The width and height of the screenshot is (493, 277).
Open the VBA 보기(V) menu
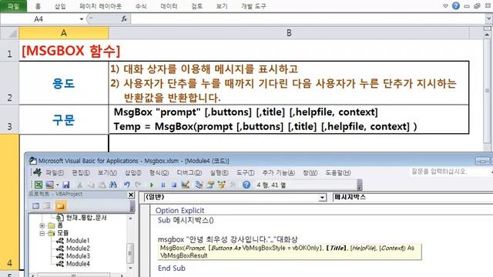click(x=107, y=172)
